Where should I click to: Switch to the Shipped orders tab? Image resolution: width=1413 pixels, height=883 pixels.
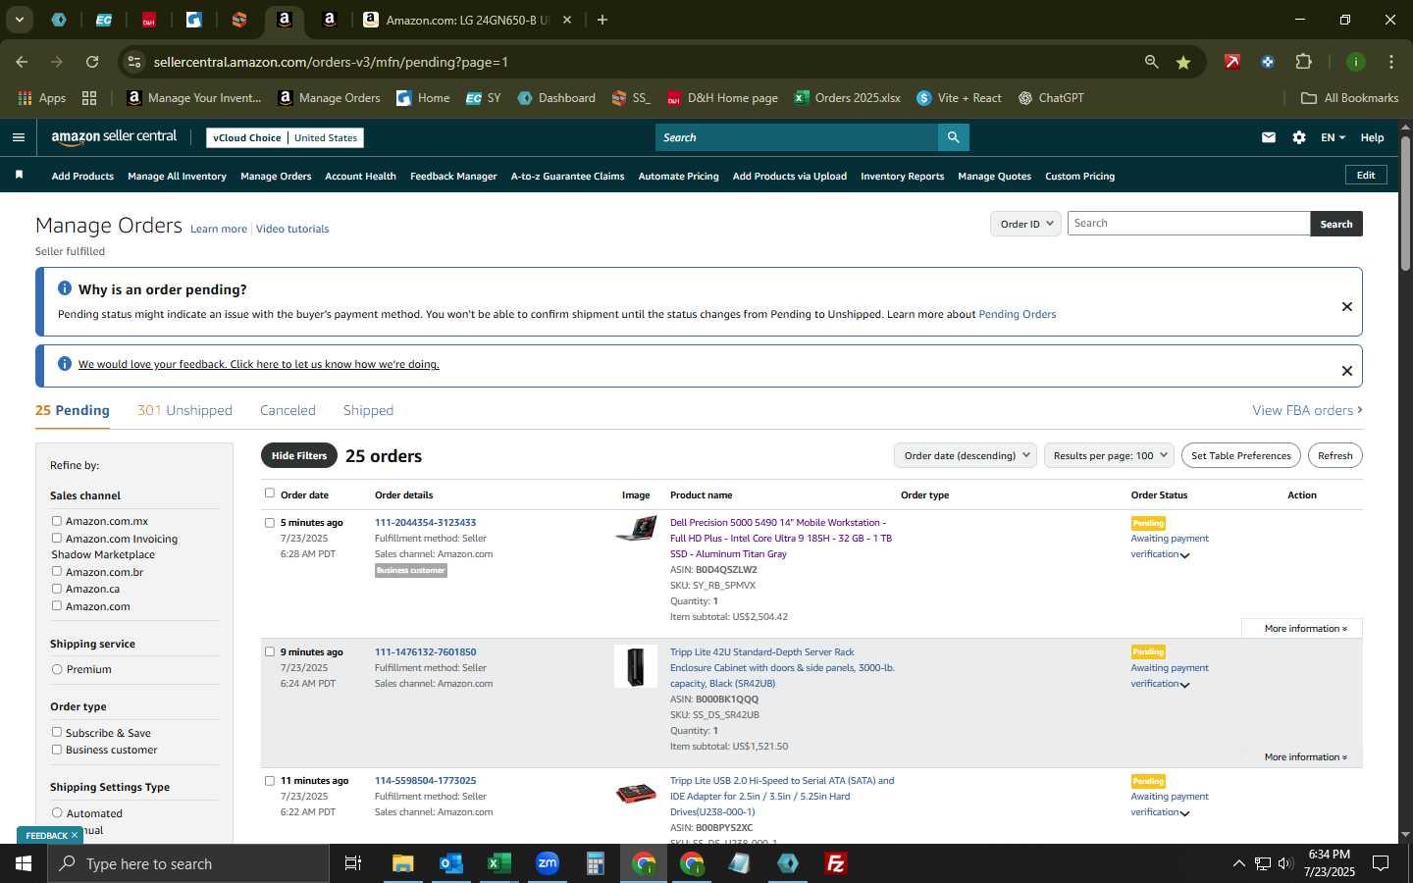click(x=368, y=410)
